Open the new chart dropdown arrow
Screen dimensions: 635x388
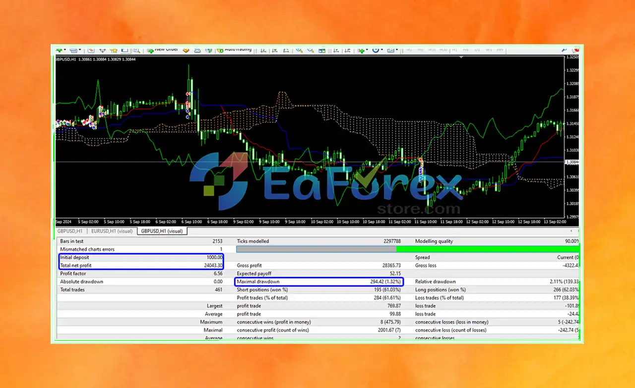coord(65,49)
